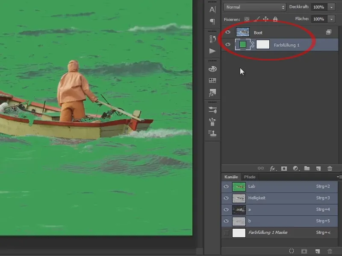The image size is (342, 256).
Task: Open the Paragraph panel icon
Action: pos(212,21)
